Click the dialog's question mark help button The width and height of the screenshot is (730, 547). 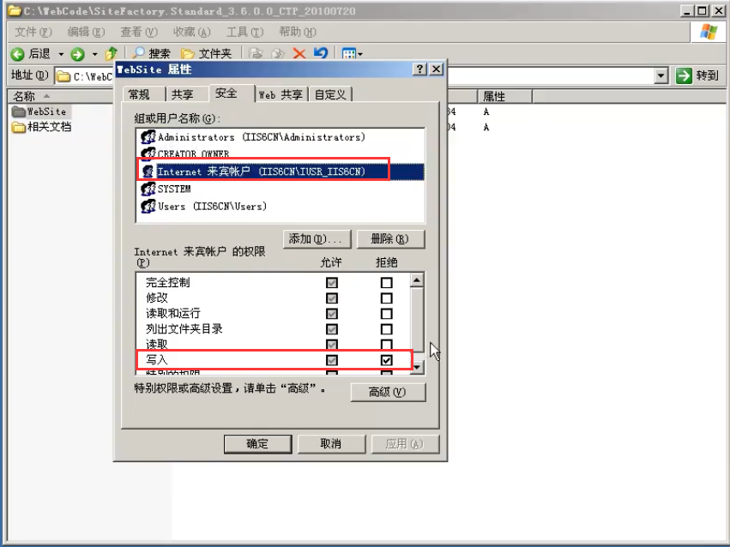click(x=419, y=69)
